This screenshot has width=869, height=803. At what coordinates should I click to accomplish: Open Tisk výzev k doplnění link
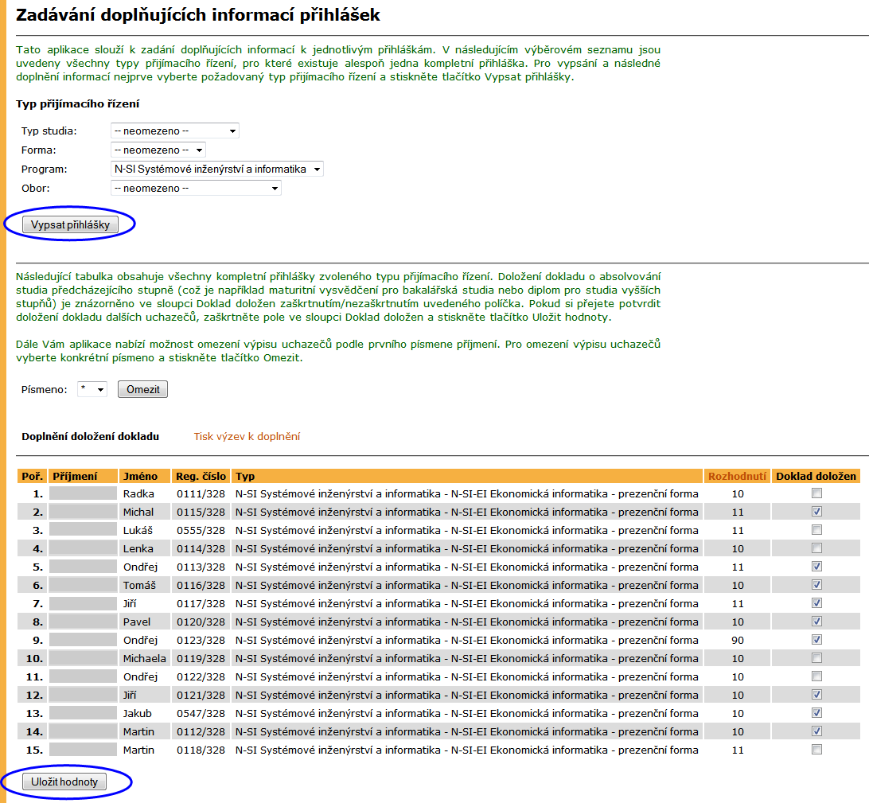point(247,437)
